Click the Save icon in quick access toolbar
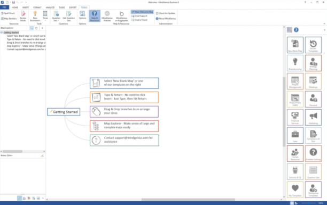 coord(13,2)
